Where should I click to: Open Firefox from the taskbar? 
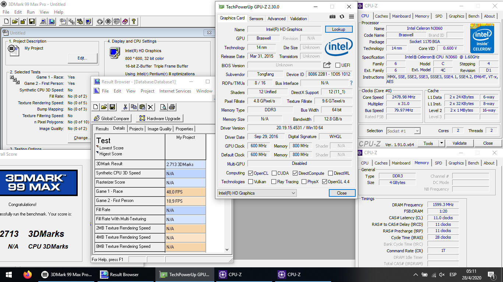pyautogui.click(x=27, y=274)
